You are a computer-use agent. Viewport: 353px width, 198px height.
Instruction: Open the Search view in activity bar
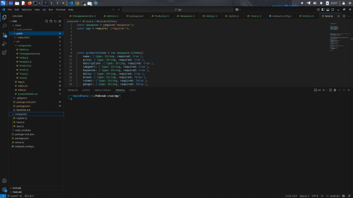pos(4,26)
